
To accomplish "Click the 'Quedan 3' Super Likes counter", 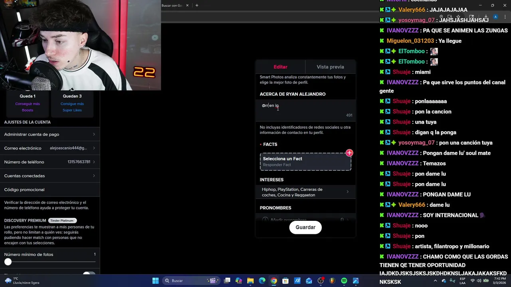I will pyautogui.click(x=72, y=96).
